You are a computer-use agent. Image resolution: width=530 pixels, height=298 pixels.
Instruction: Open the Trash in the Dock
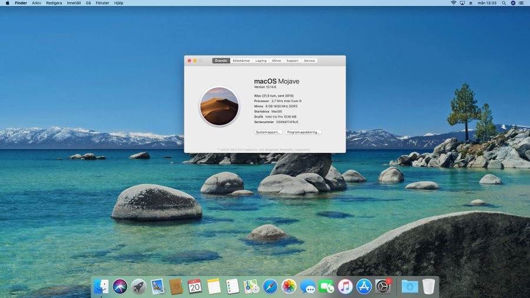click(x=429, y=287)
